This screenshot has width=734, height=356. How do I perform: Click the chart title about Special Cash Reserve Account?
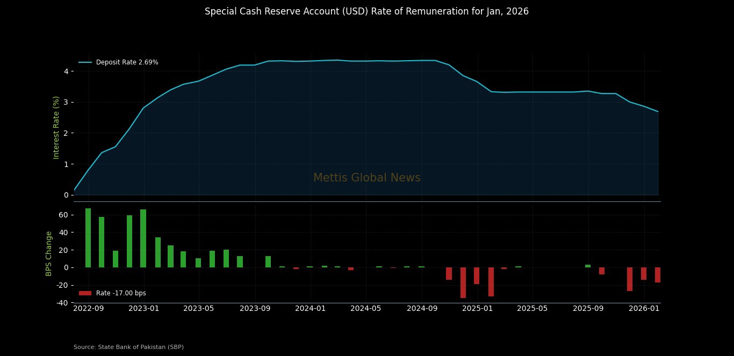(366, 11)
